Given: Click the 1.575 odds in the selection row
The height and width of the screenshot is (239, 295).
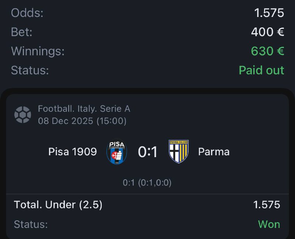Looking at the screenshot, I should [266, 205].
